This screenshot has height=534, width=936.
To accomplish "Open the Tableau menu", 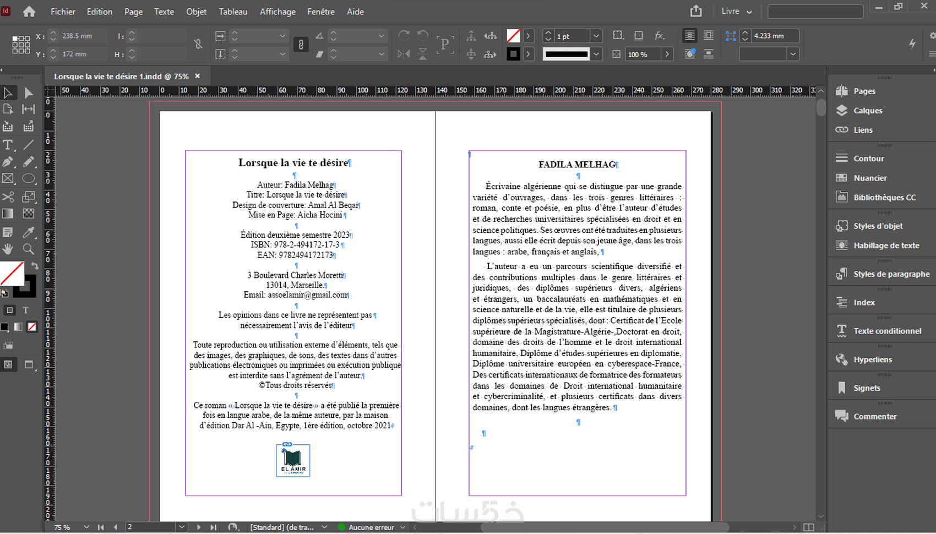I will pos(233,12).
